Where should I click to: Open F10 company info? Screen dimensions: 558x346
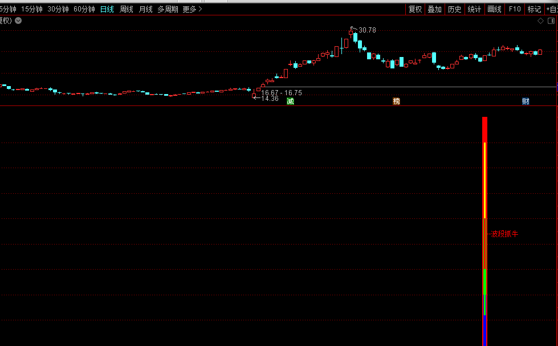pos(515,9)
